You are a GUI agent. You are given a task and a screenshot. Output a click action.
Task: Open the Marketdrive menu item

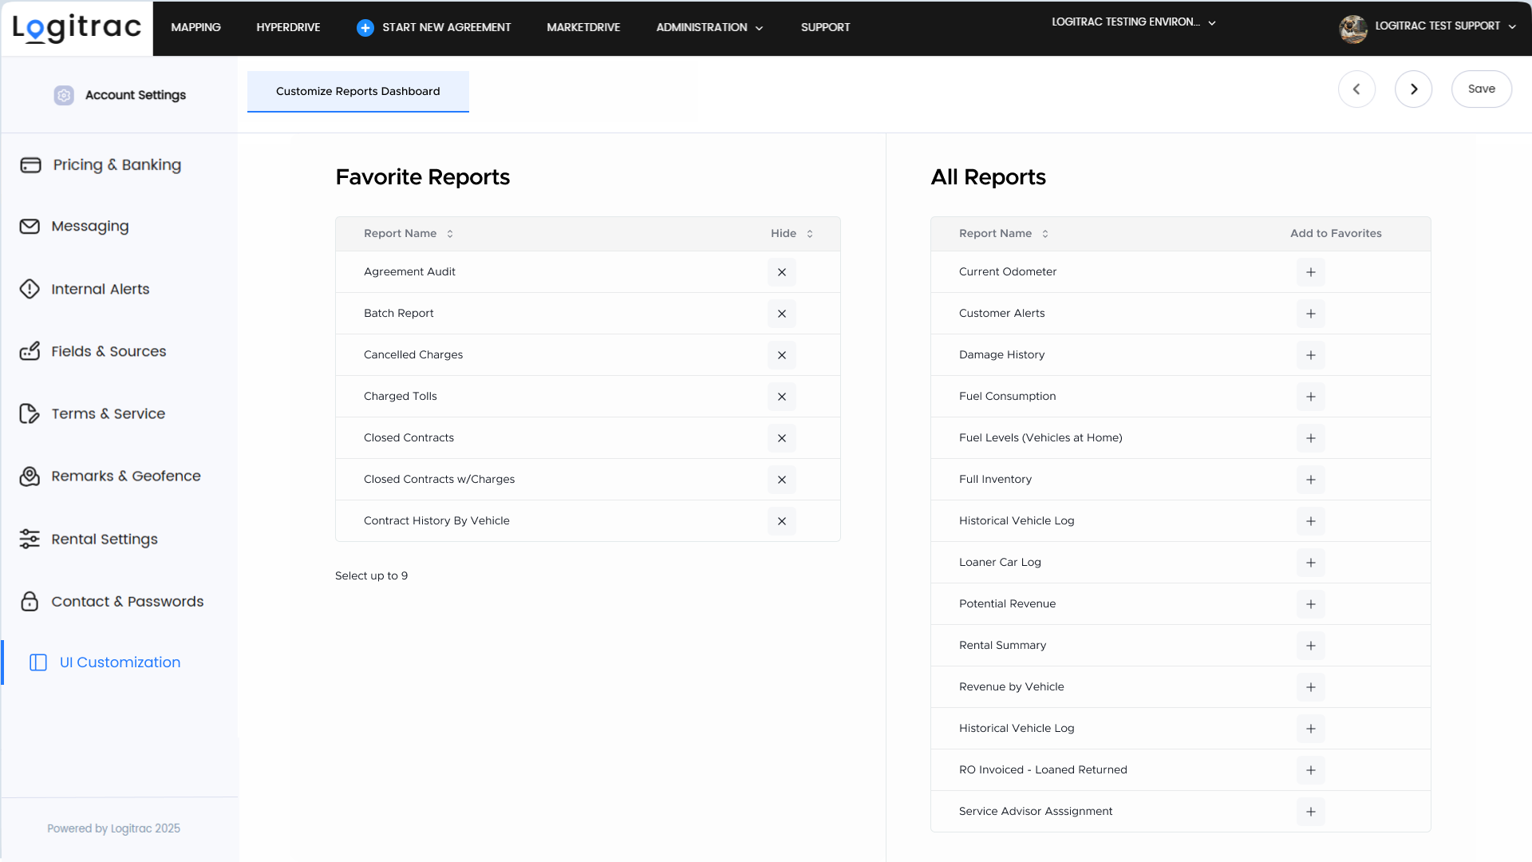(583, 28)
